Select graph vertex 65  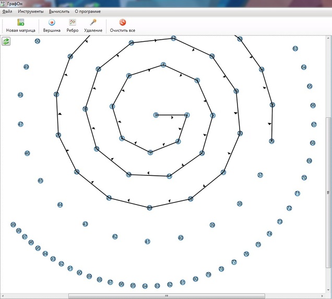point(310,86)
